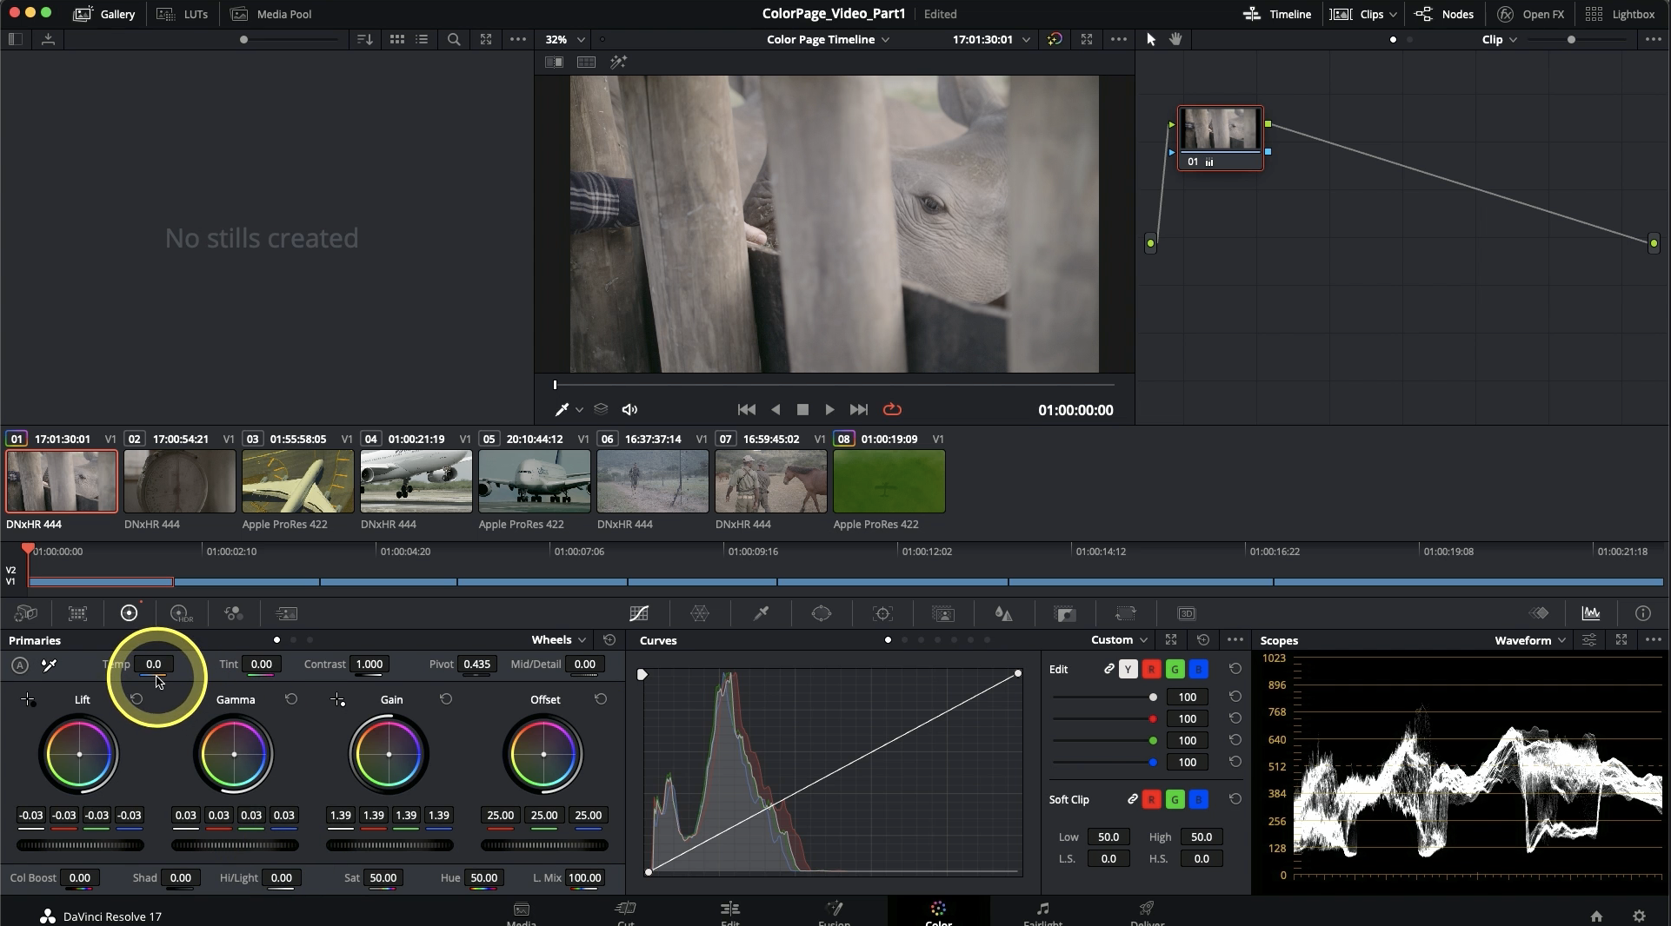Click the auto white balance picker icon
1671x926 pixels.
50,665
